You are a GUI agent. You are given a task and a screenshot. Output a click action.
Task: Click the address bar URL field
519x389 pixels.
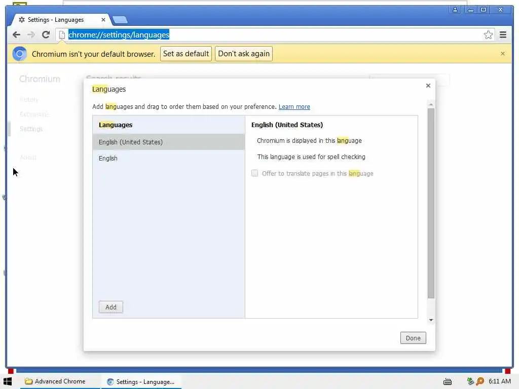click(275, 35)
